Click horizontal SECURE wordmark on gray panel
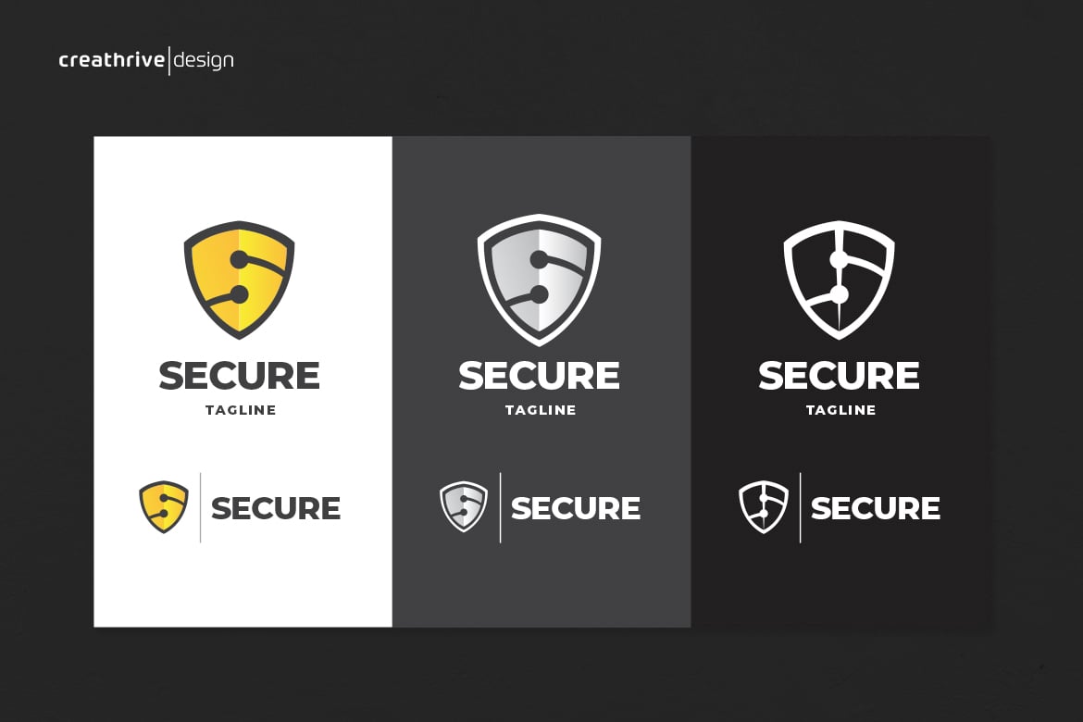The height and width of the screenshot is (722, 1083). click(576, 508)
